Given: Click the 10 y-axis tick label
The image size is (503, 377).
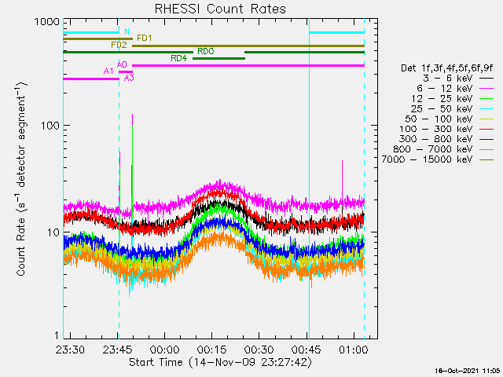Looking at the screenshot, I should 54,232.
